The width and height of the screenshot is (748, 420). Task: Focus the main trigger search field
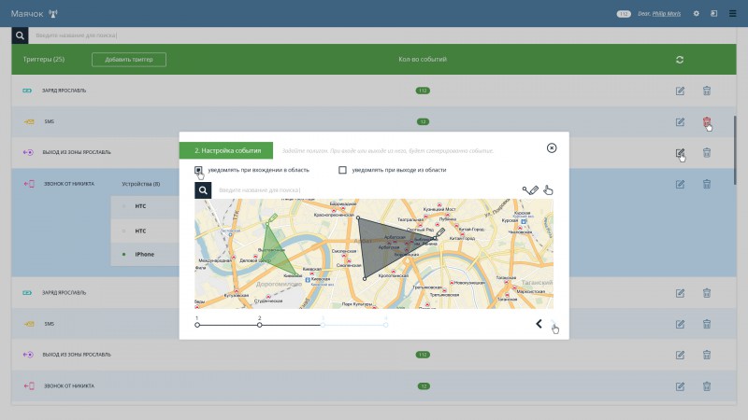tap(381, 35)
